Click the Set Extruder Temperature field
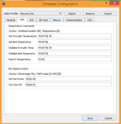This screenshot has height=124, width=121. pyautogui.click(x=75, y=36)
